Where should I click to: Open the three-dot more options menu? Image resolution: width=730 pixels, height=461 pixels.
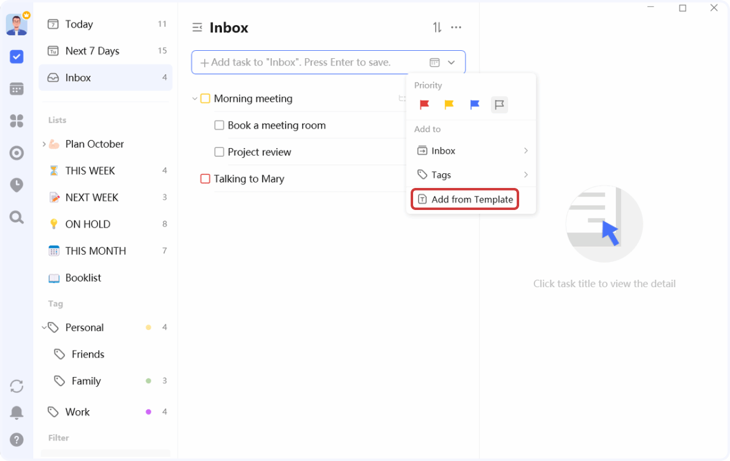[456, 28]
